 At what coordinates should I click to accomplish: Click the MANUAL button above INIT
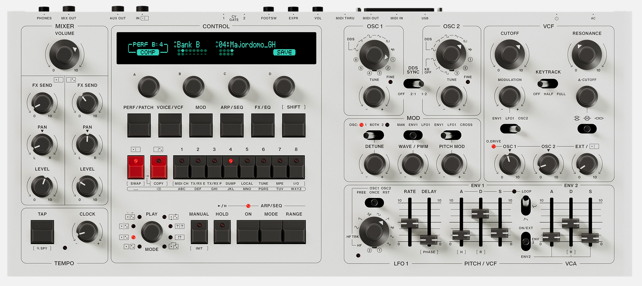coord(199,232)
